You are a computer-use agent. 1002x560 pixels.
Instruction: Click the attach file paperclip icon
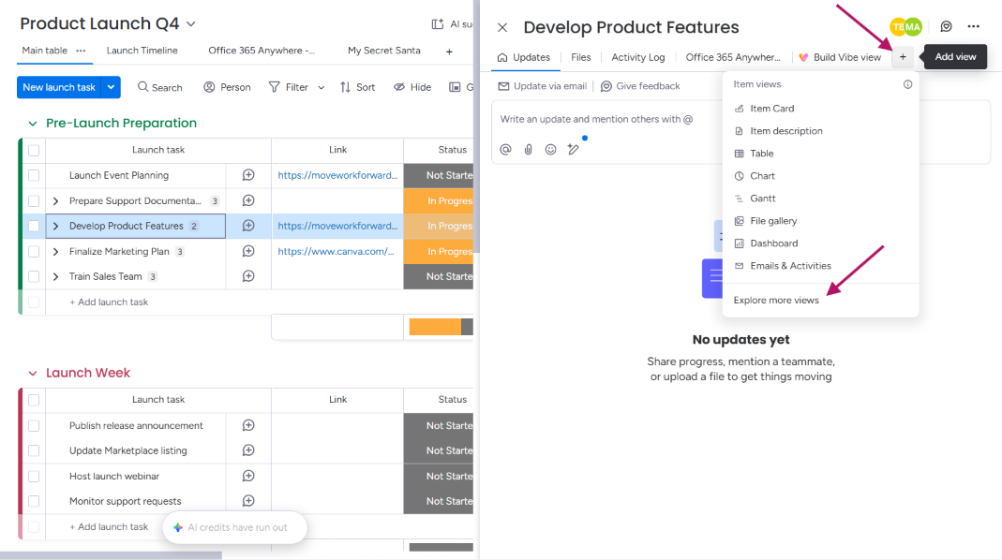529,150
